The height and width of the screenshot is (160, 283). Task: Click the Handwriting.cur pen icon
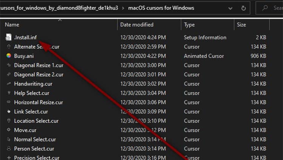9,84
